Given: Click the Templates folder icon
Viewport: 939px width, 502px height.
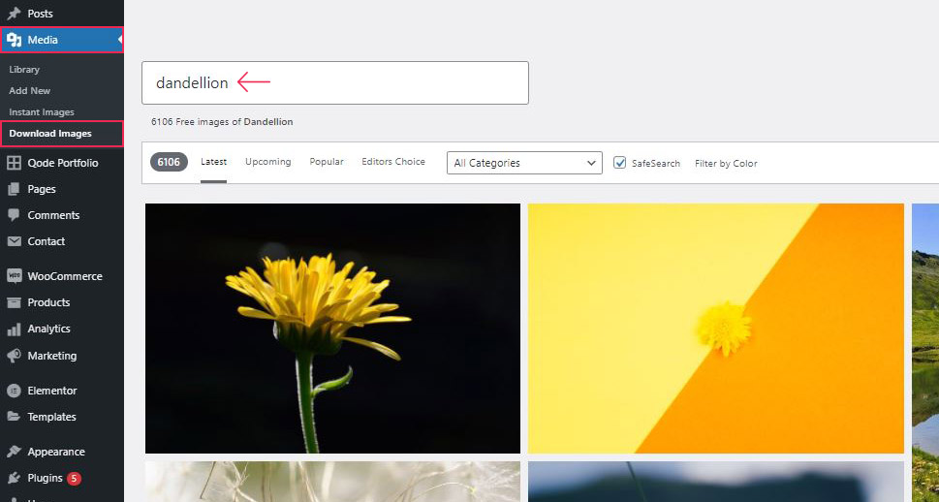Looking at the screenshot, I should tap(14, 417).
